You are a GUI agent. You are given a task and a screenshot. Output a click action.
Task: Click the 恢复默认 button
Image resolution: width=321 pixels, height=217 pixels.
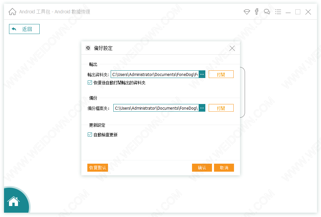(97, 168)
